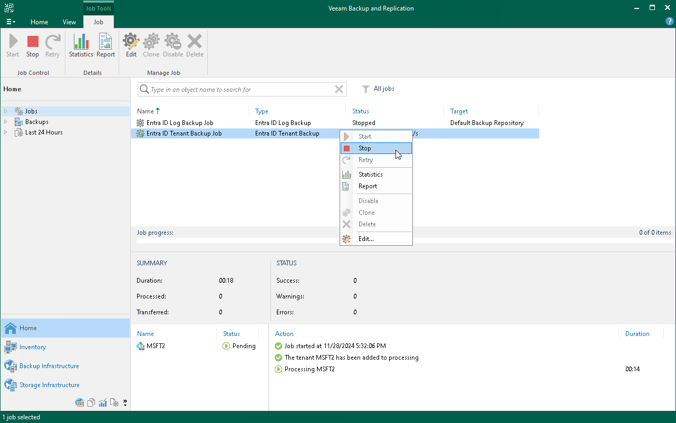Click the red Stop button in the ribbon
Image resolution: width=676 pixels, height=423 pixels.
pyautogui.click(x=33, y=46)
